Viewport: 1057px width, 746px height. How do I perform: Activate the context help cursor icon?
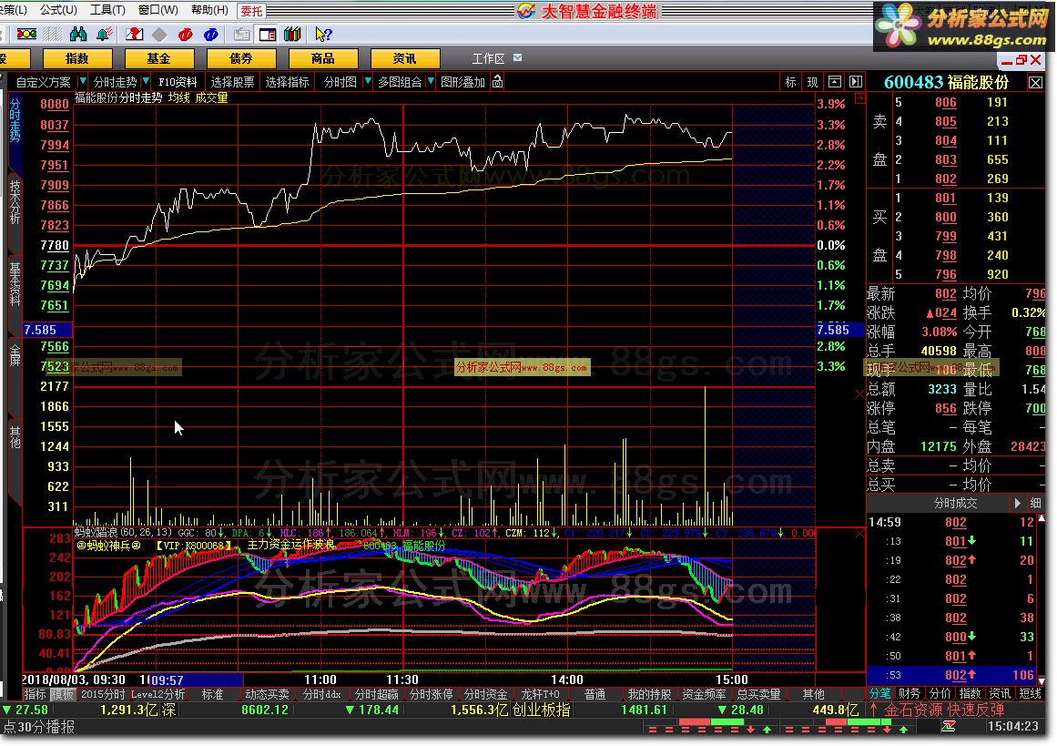coord(323,34)
